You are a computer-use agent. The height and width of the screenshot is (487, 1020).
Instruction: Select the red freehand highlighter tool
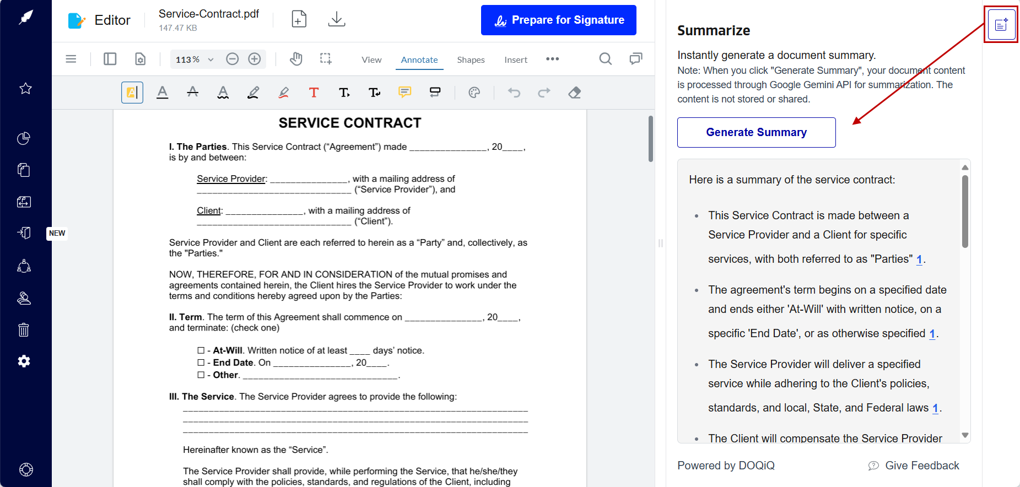click(x=284, y=93)
